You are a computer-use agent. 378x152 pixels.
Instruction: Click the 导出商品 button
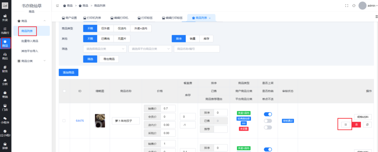click(x=109, y=59)
